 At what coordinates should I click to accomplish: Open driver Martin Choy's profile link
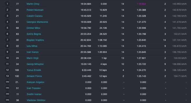(33, 4)
